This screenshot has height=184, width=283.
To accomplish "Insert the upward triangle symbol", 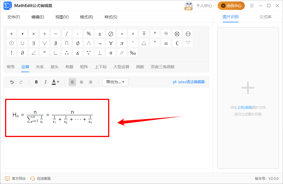I will [x=144, y=43].
